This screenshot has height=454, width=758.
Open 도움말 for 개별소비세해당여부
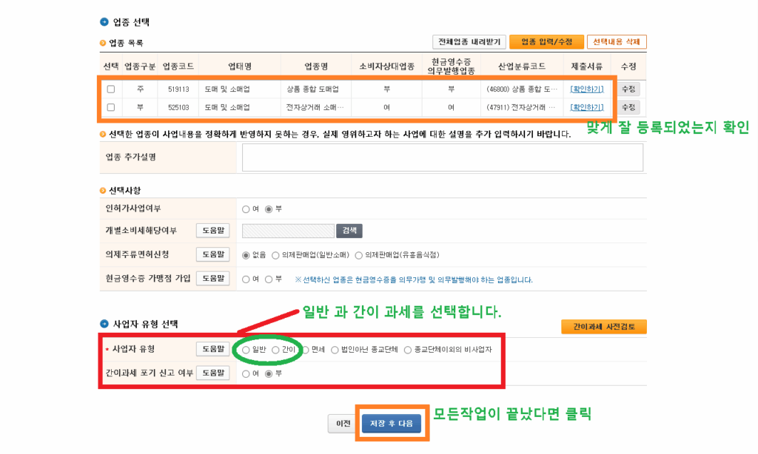click(212, 231)
